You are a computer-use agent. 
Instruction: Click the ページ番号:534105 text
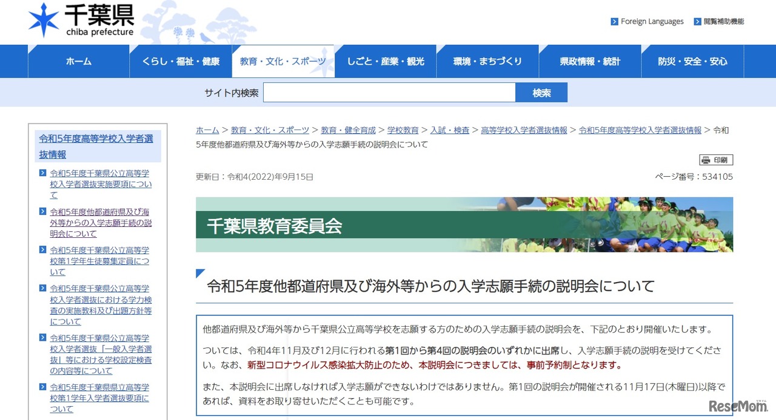tap(694, 177)
